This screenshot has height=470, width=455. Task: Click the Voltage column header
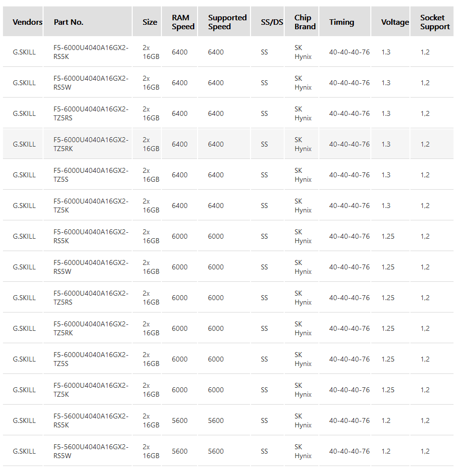tap(395, 22)
